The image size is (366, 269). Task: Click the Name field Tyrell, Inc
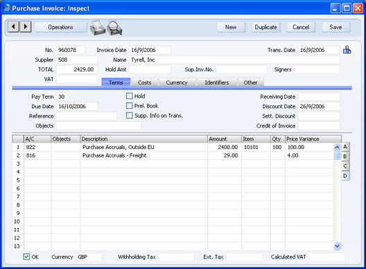[234, 60]
